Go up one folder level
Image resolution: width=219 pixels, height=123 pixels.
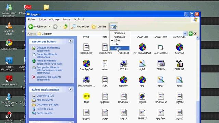tap(65, 27)
